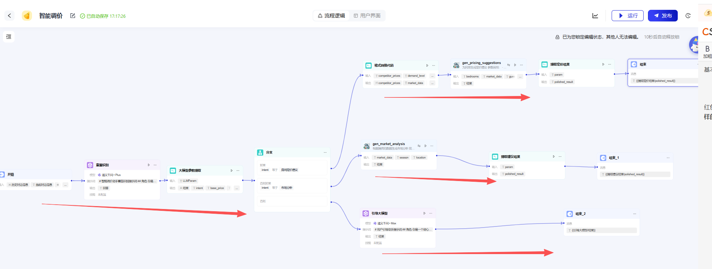Click the gen_market_analysis swap icon
Screen dimensions: 712x269
click(419, 146)
